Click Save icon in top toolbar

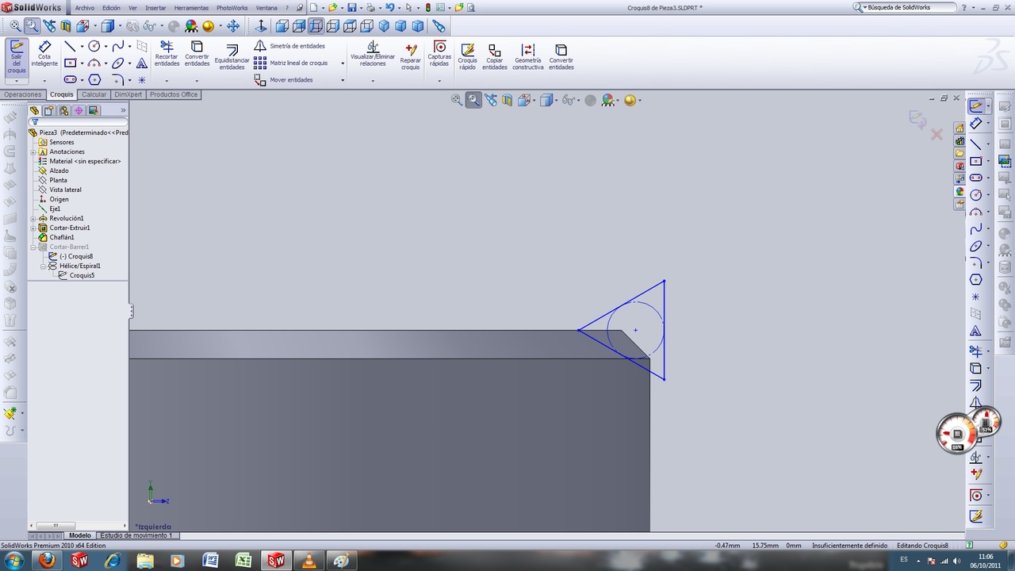(x=351, y=7)
